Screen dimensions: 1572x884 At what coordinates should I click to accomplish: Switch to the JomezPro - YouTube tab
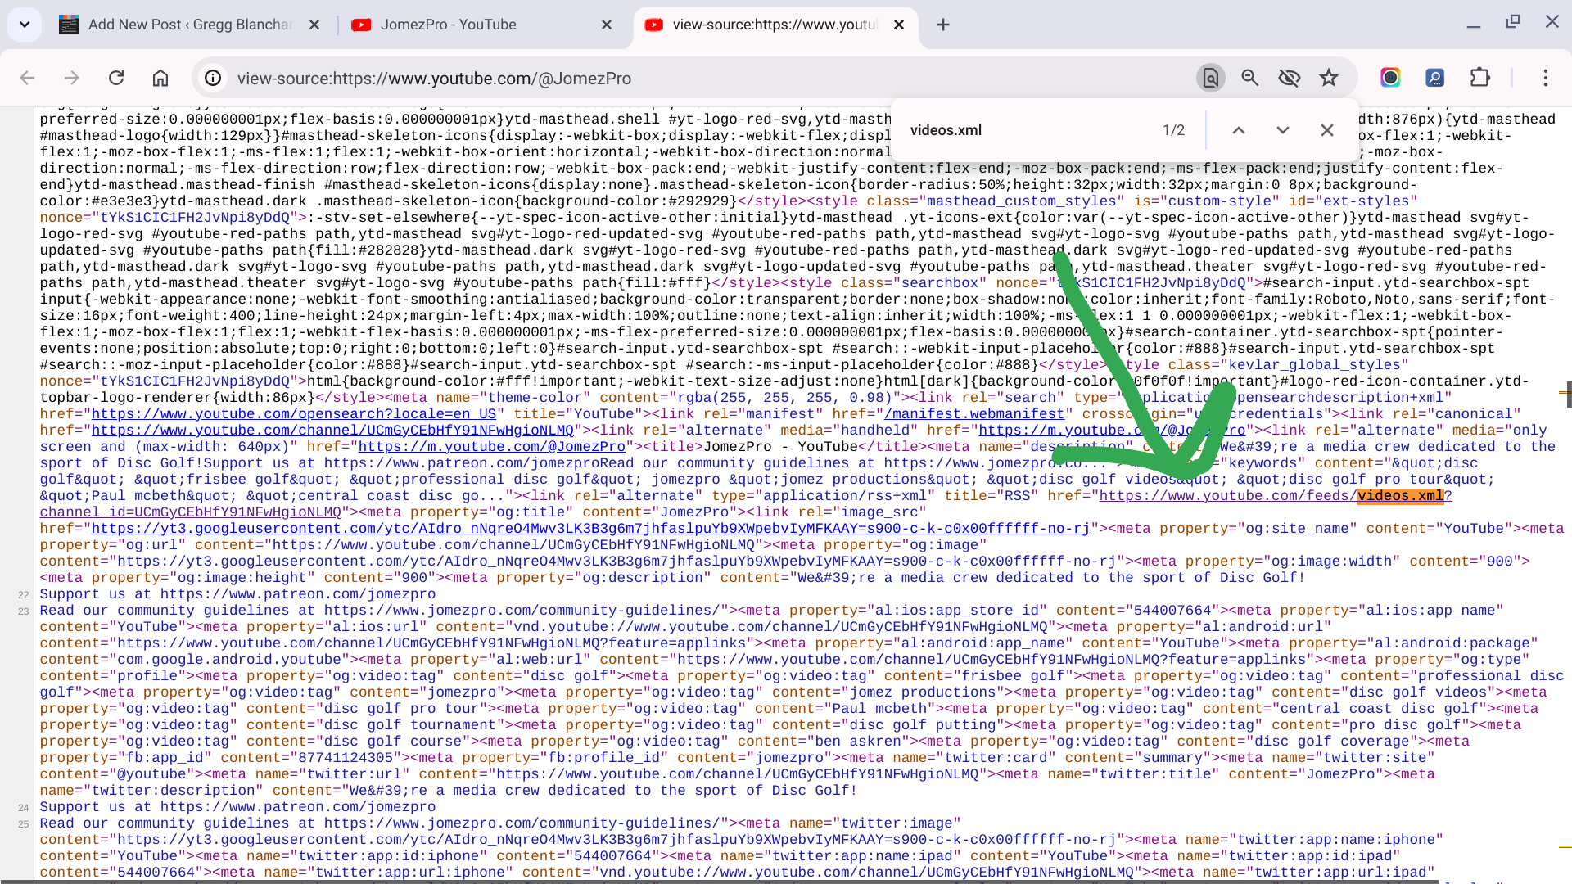pos(447,25)
